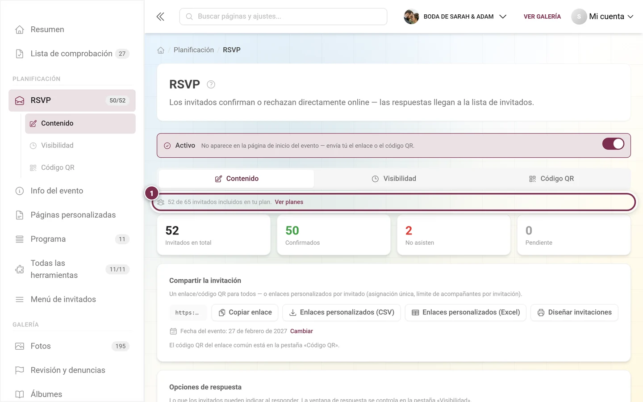
Task: Open Programa in the sidebar
Action: click(72, 239)
